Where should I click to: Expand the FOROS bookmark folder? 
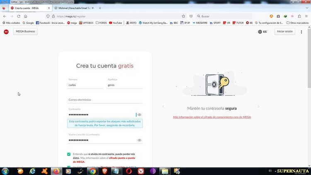(x=101, y=23)
